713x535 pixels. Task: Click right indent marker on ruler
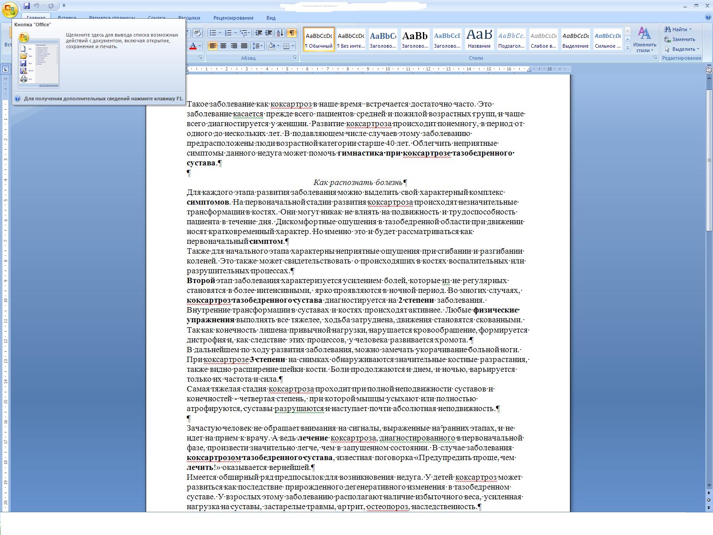529,70
